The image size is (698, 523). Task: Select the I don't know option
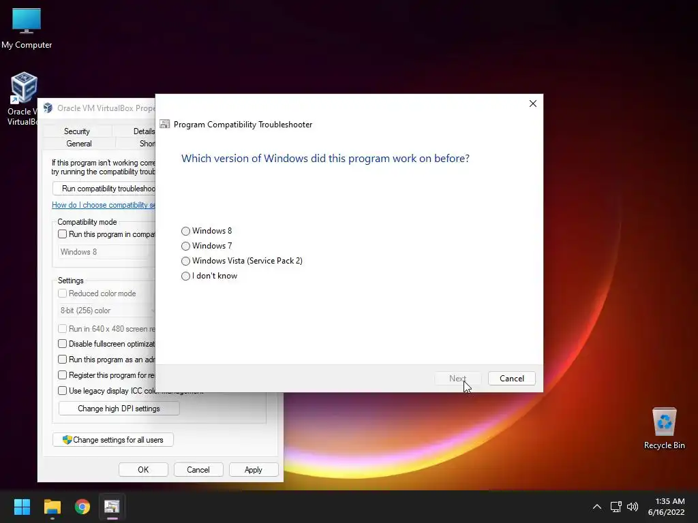point(185,276)
